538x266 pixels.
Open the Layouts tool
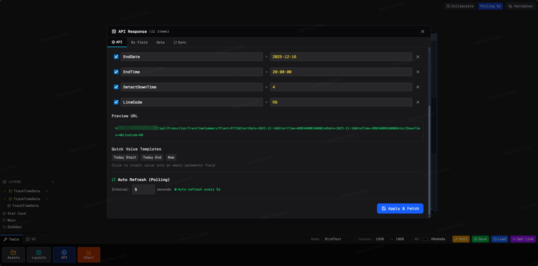[39, 254]
